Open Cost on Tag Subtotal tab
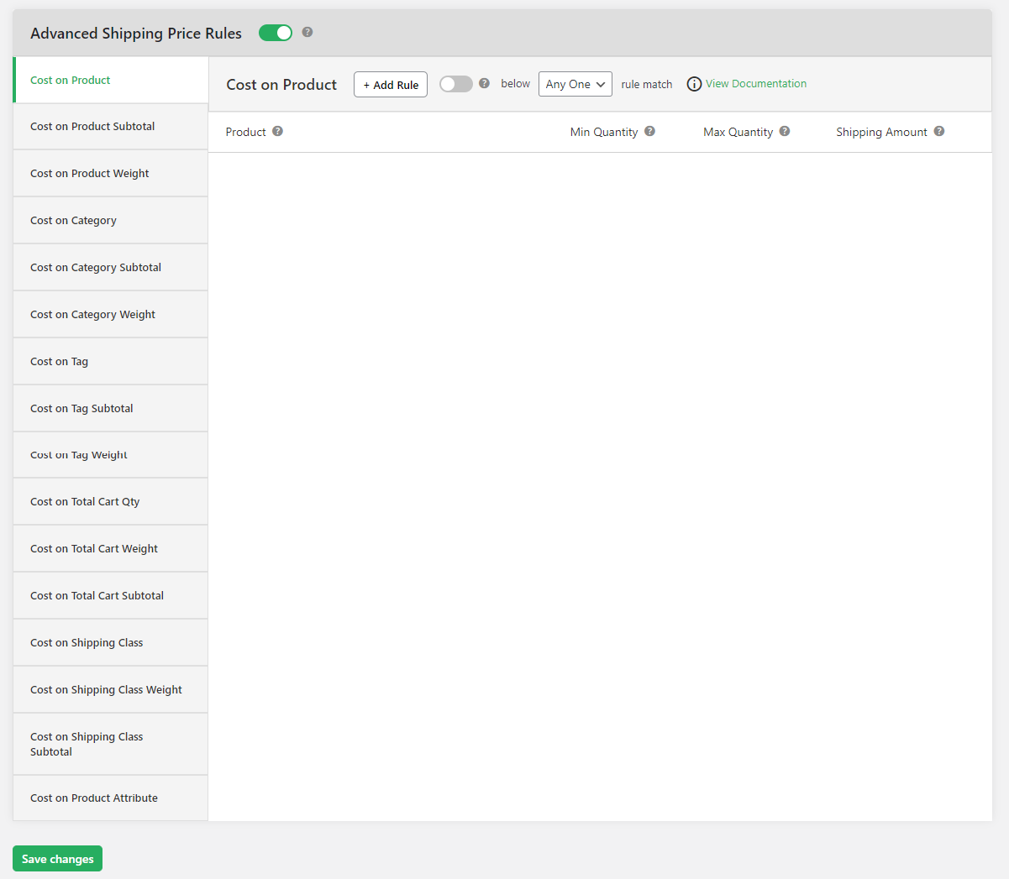The height and width of the screenshot is (879, 1009). point(111,409)
